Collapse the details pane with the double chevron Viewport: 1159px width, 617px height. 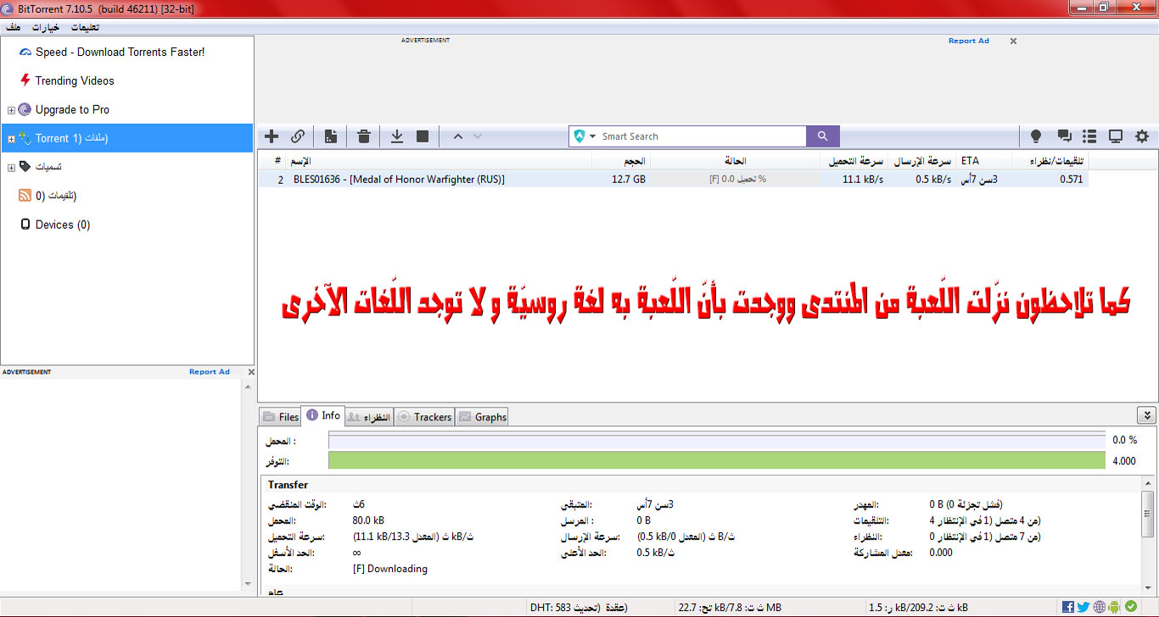point(1145,415)
